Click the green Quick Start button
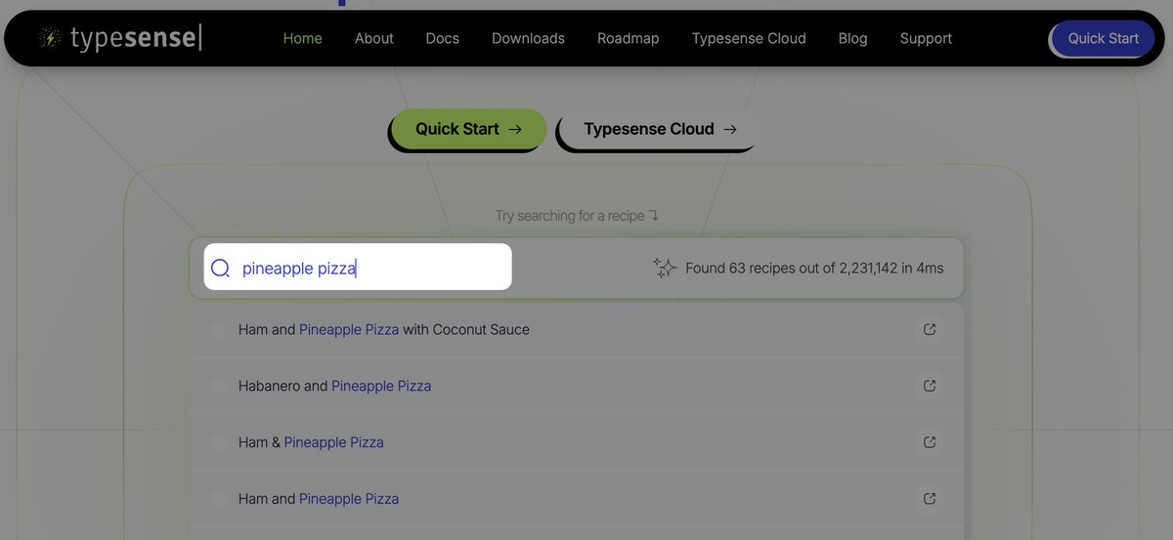 [469, 129]
